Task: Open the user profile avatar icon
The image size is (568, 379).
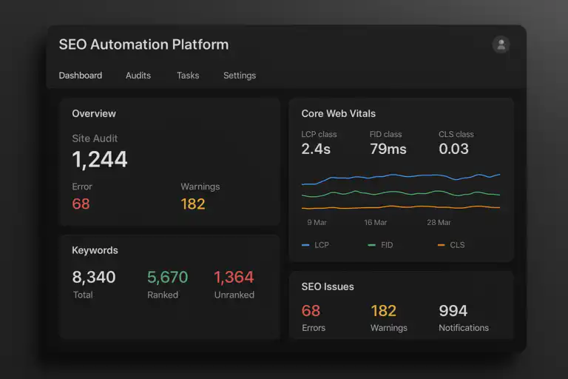Action: pyautogui.click(x=501, y=44)
